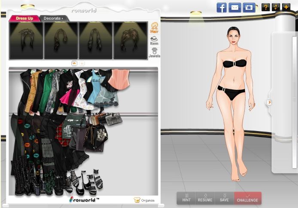Select the Hair category icon
Image resolution: width=298 pixels, height=208 pixels.
click(154, 28)
